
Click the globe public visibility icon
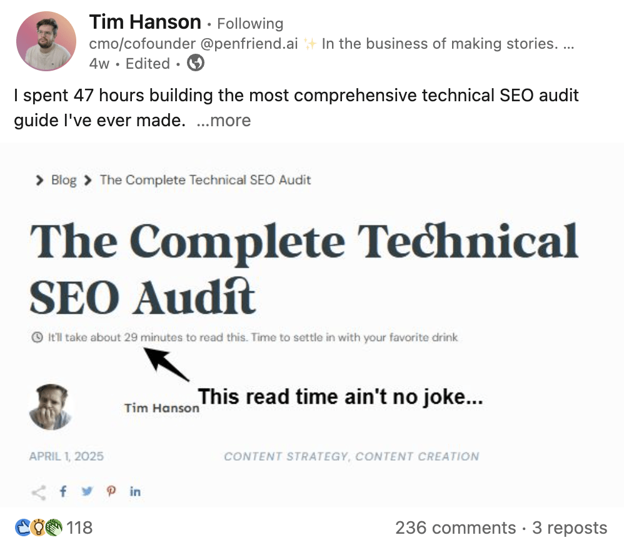pyautogui.click(x=196, y=63)
